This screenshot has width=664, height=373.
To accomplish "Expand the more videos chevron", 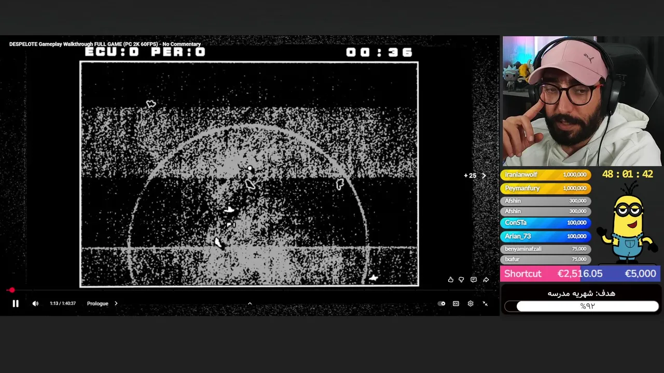I will tap(250, 304).
